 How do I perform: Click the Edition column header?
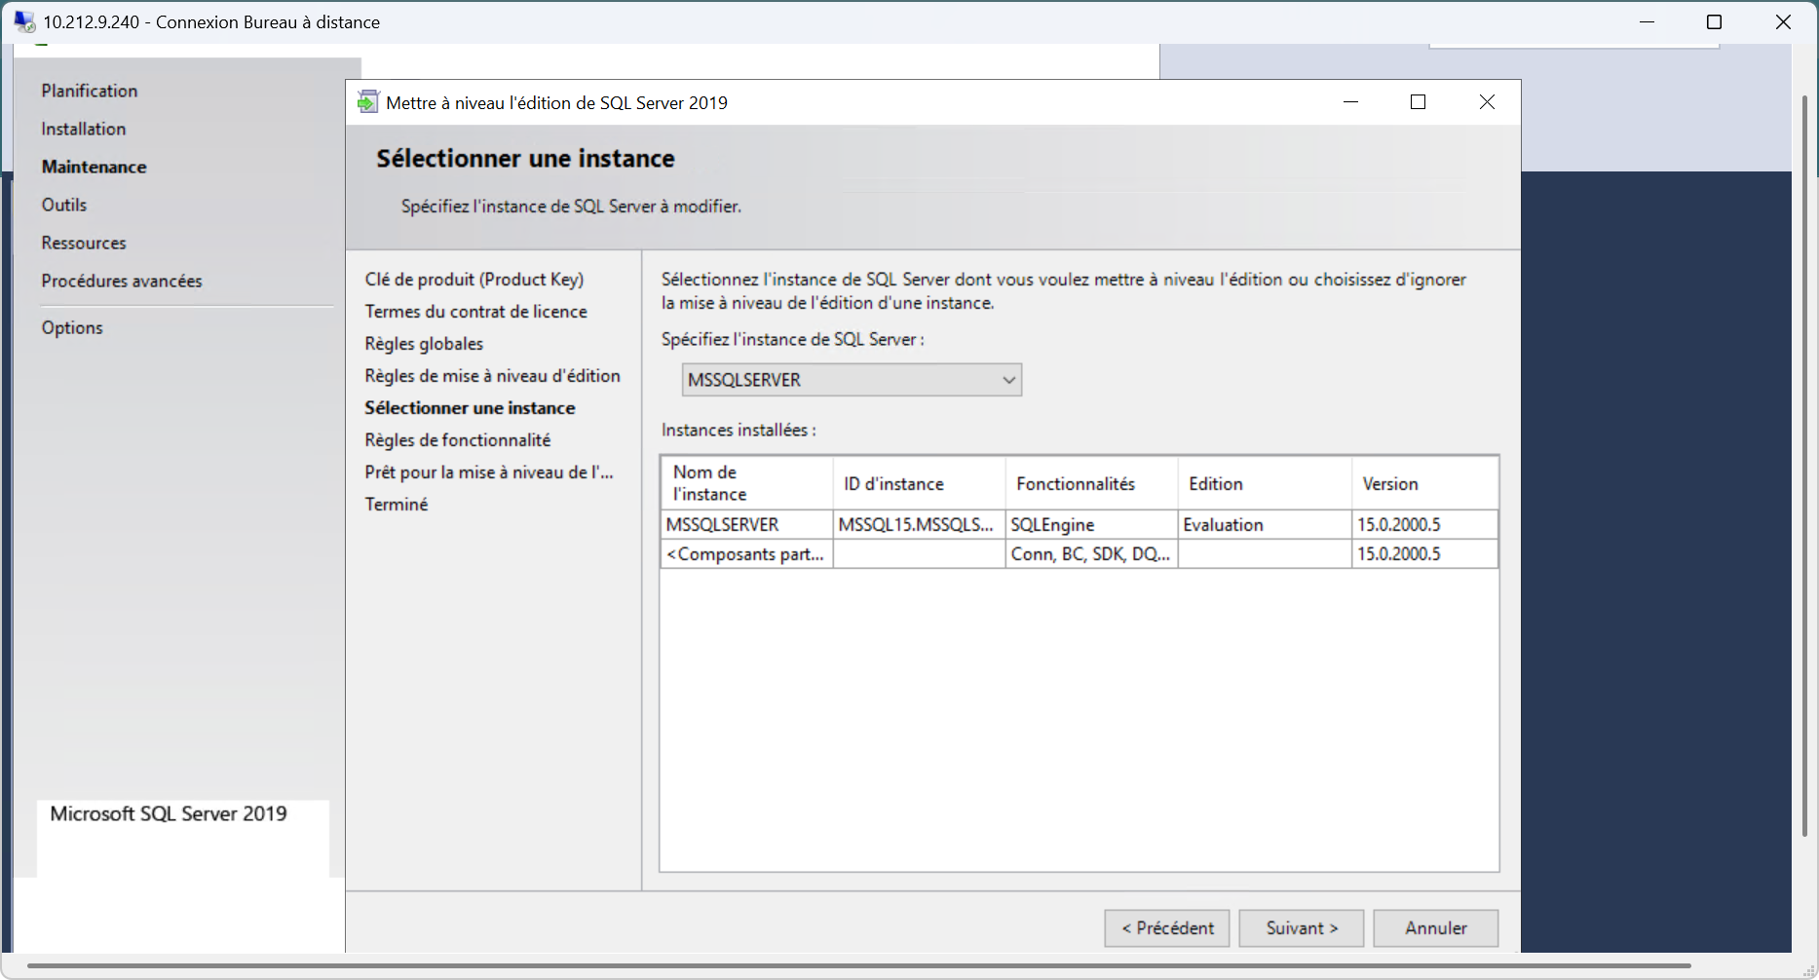coord(1265,483)
